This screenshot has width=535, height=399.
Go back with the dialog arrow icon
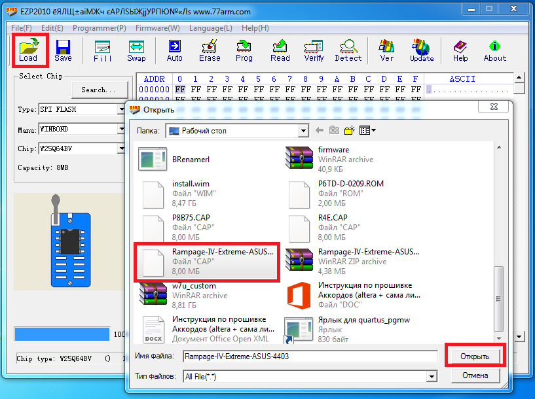tap(320, 130)
